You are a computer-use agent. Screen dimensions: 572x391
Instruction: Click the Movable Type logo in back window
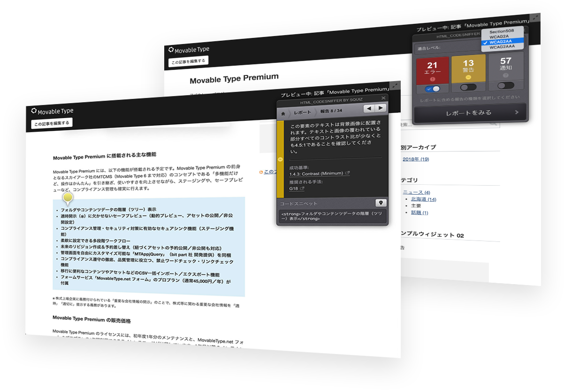click(x=189, y=49)
